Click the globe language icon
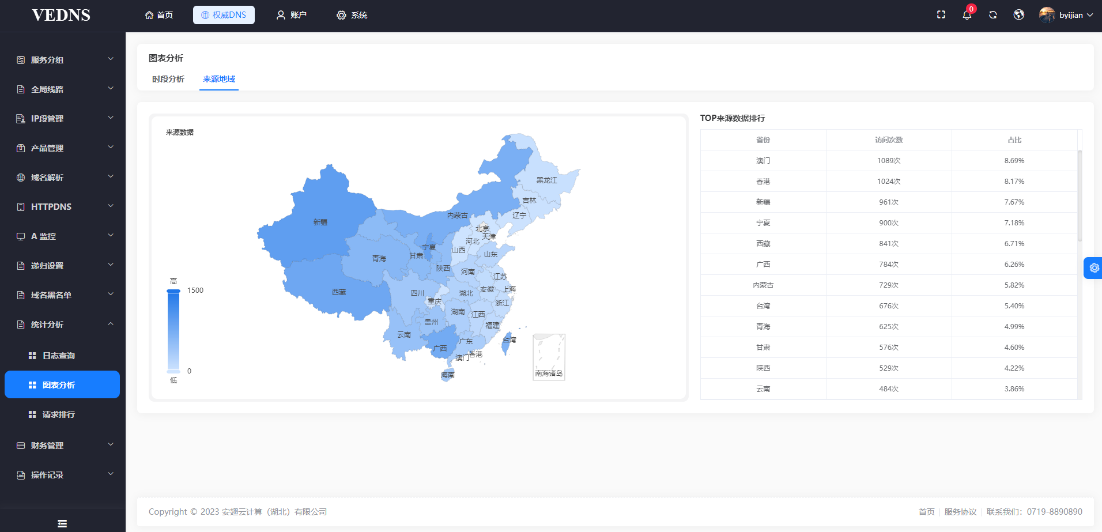1102x532 pixels. click(x=1018, y=14)
